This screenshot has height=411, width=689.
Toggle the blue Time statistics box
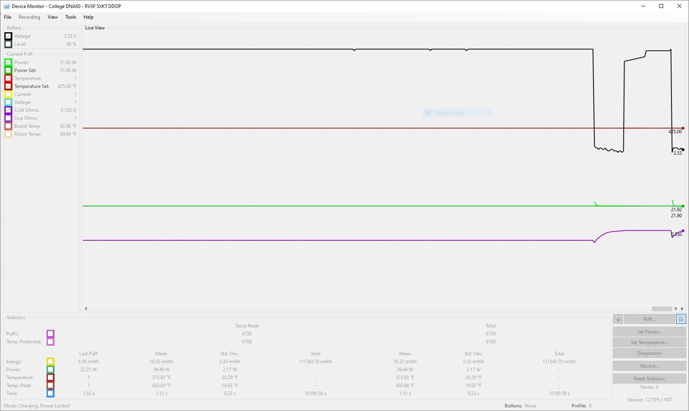[x=50, y=393]
